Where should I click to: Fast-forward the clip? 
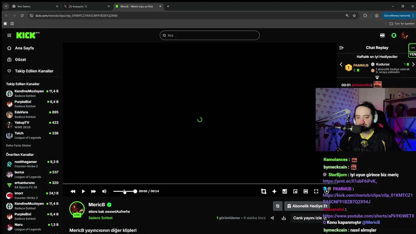point(94,191)
